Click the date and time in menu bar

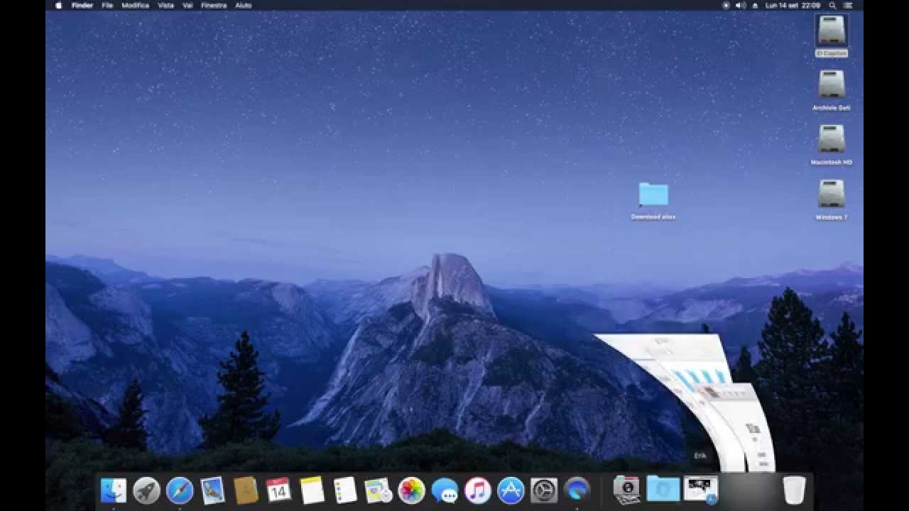(x=793, y=5)
